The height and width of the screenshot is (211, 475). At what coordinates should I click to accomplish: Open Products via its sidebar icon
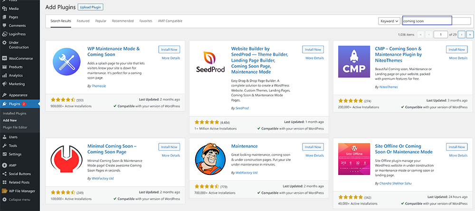point(4,67)
